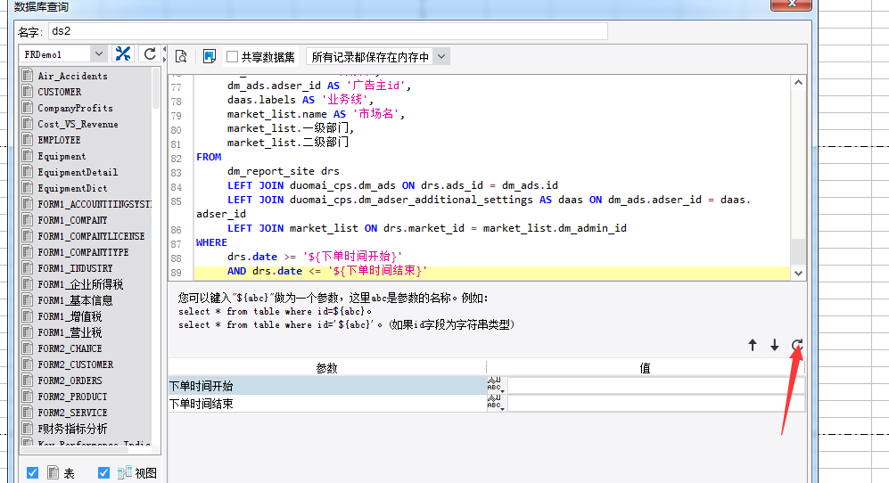
Task: Select Cost_VS_Revenue table
Action: (x=78, y=124)
